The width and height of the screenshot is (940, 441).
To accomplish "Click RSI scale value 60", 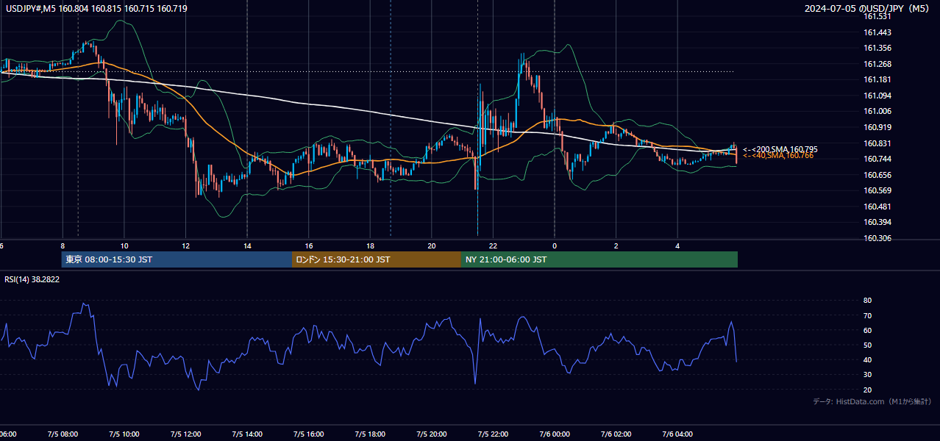I will [867, 330].
